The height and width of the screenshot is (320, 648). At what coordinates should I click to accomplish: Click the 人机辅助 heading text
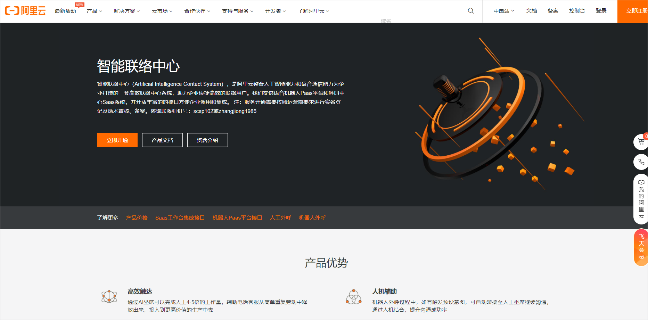[385, 292]
